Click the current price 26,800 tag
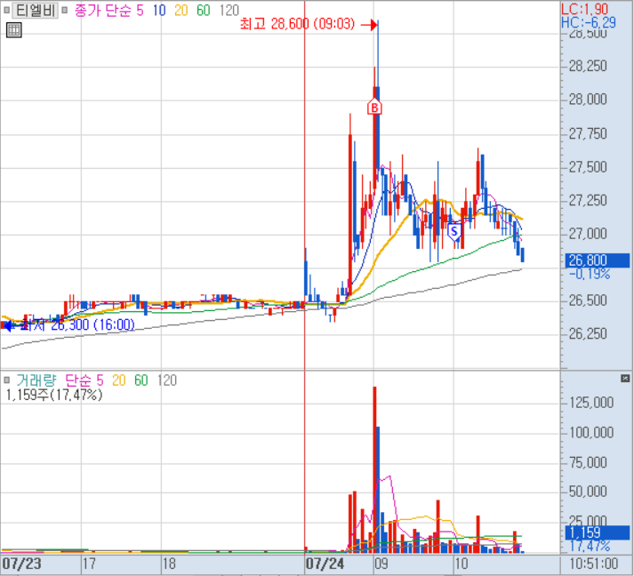Image resolution: width=634 pixels, height=576 pixels. click(587, 260)
